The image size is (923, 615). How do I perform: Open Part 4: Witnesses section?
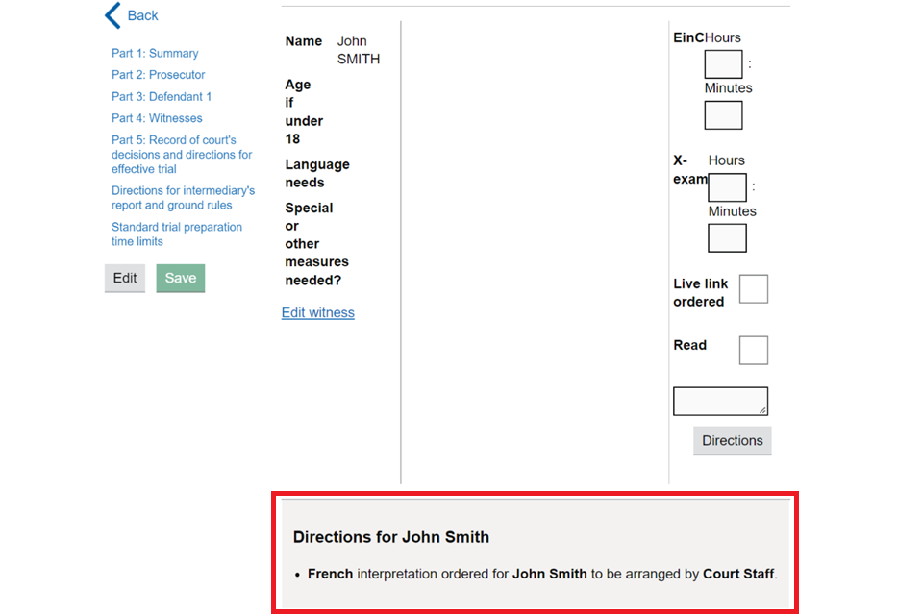pos(157,119)
